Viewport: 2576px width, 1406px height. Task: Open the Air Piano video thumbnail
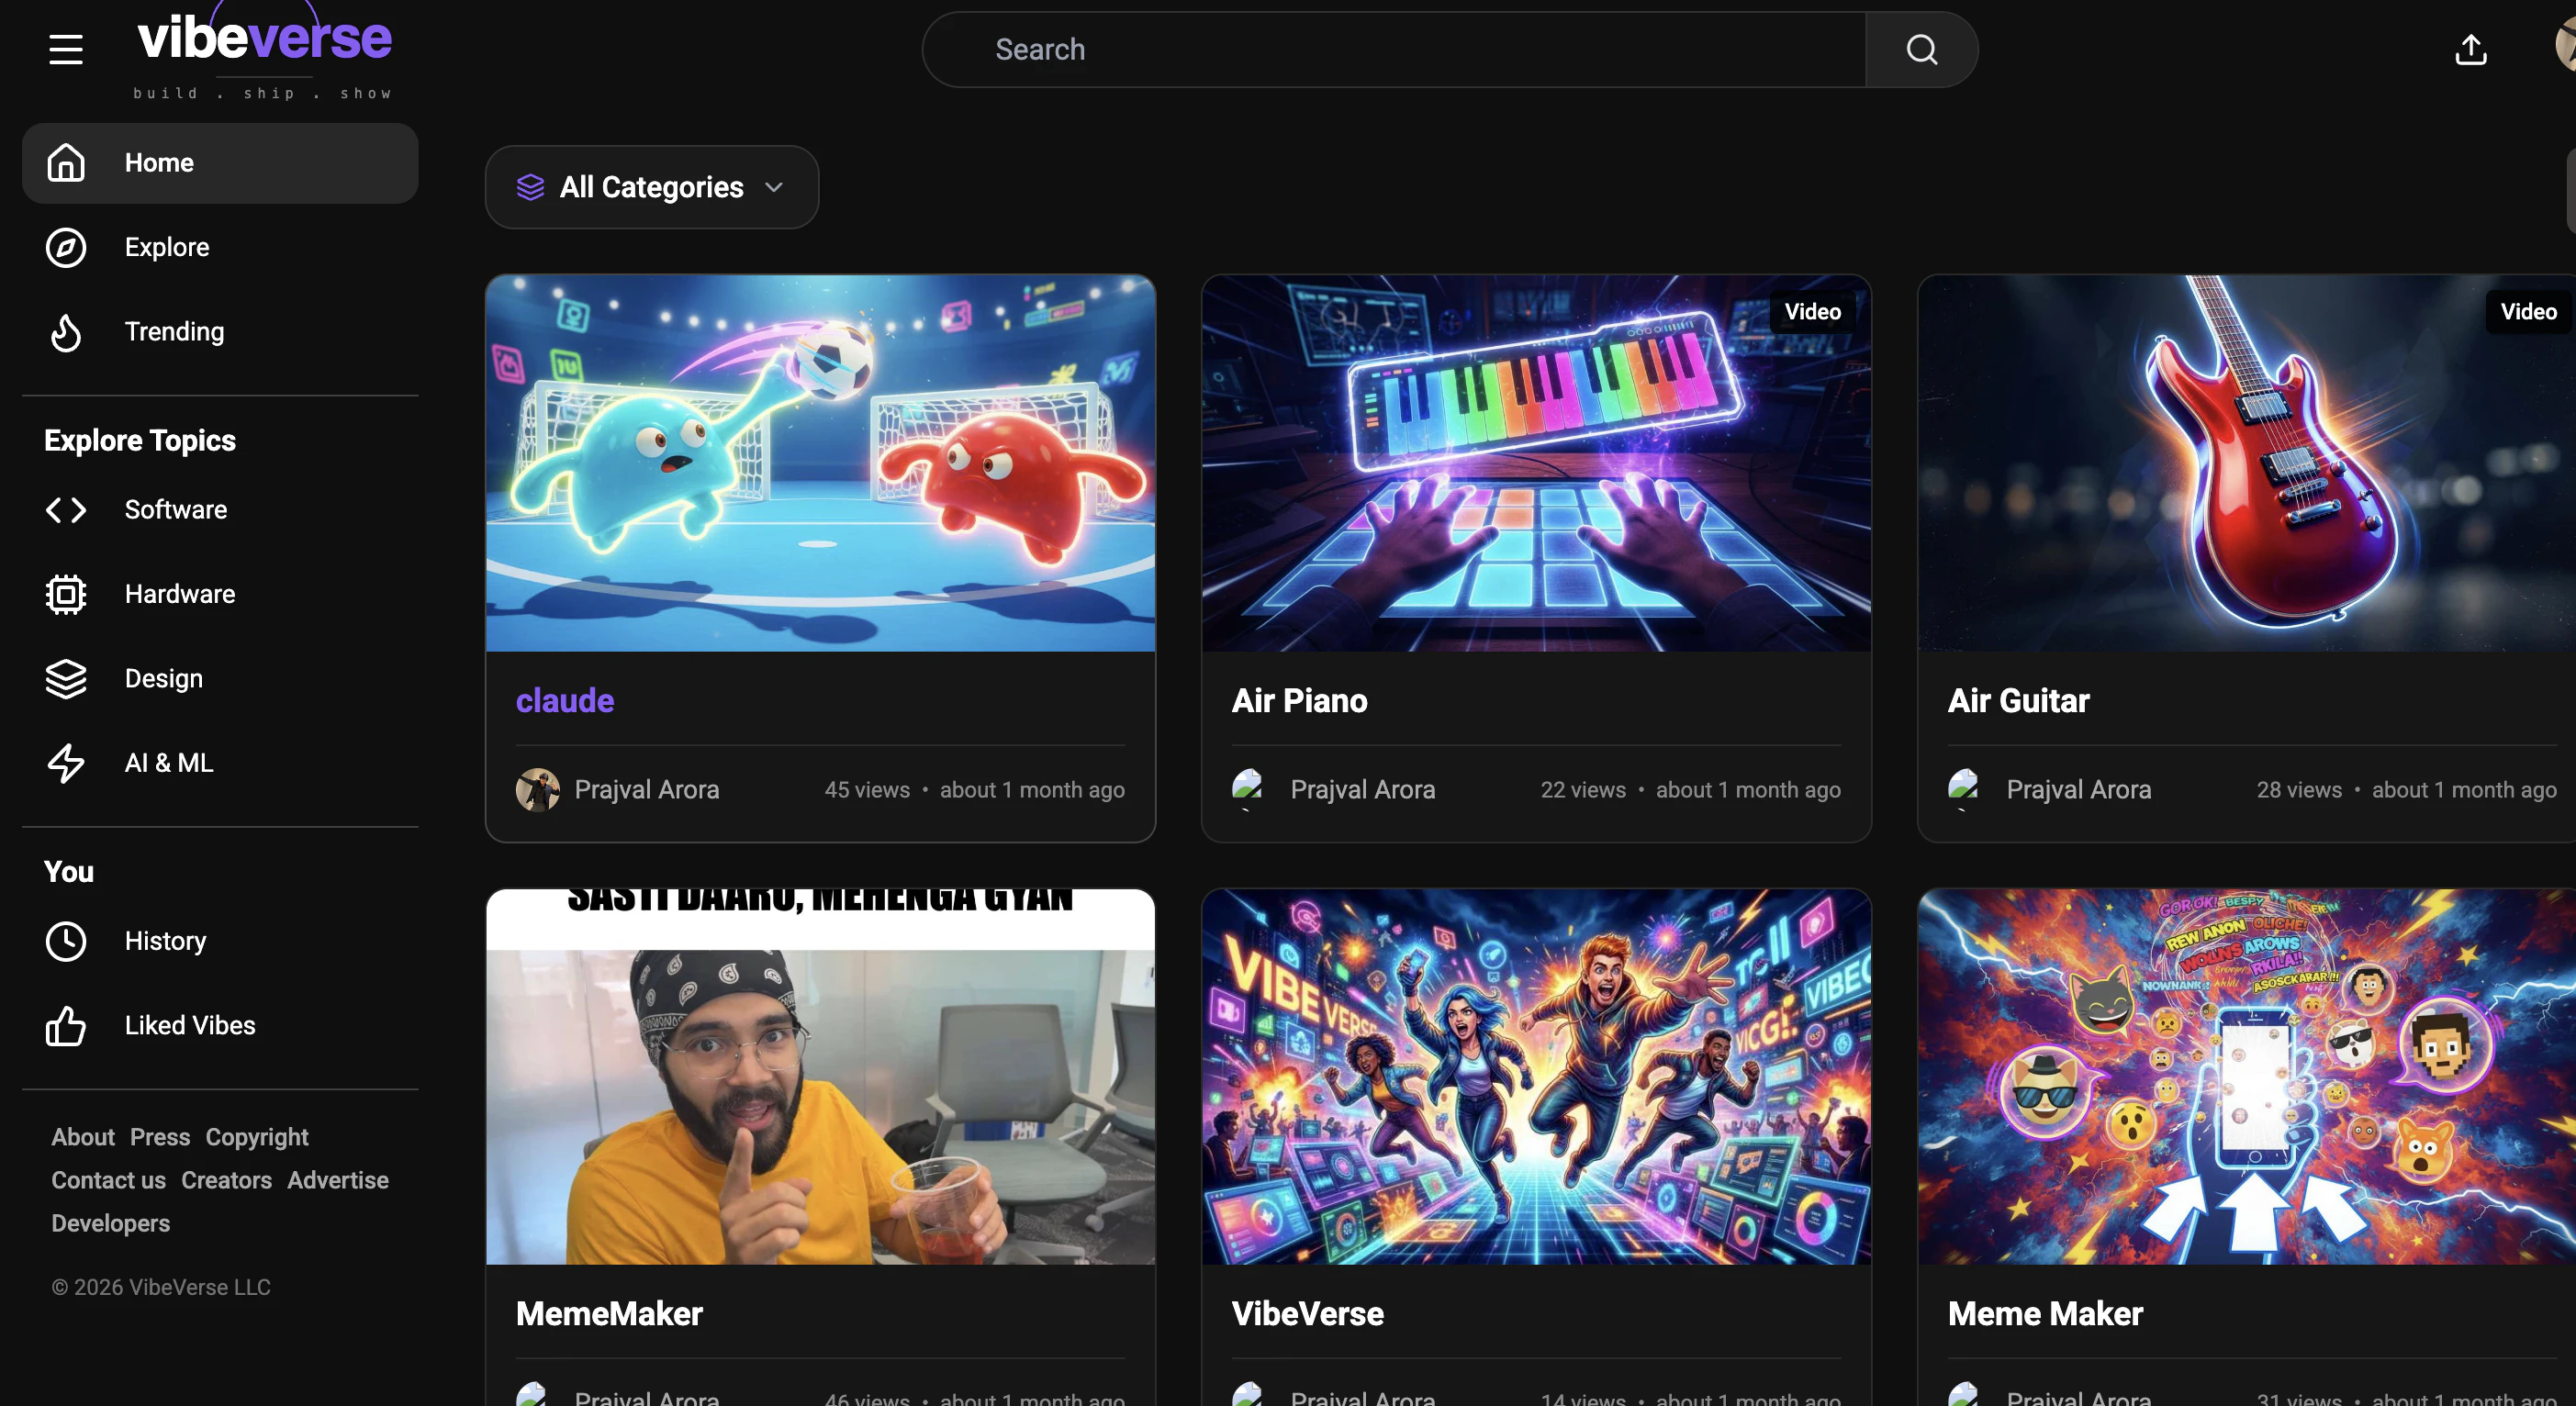1536,464
